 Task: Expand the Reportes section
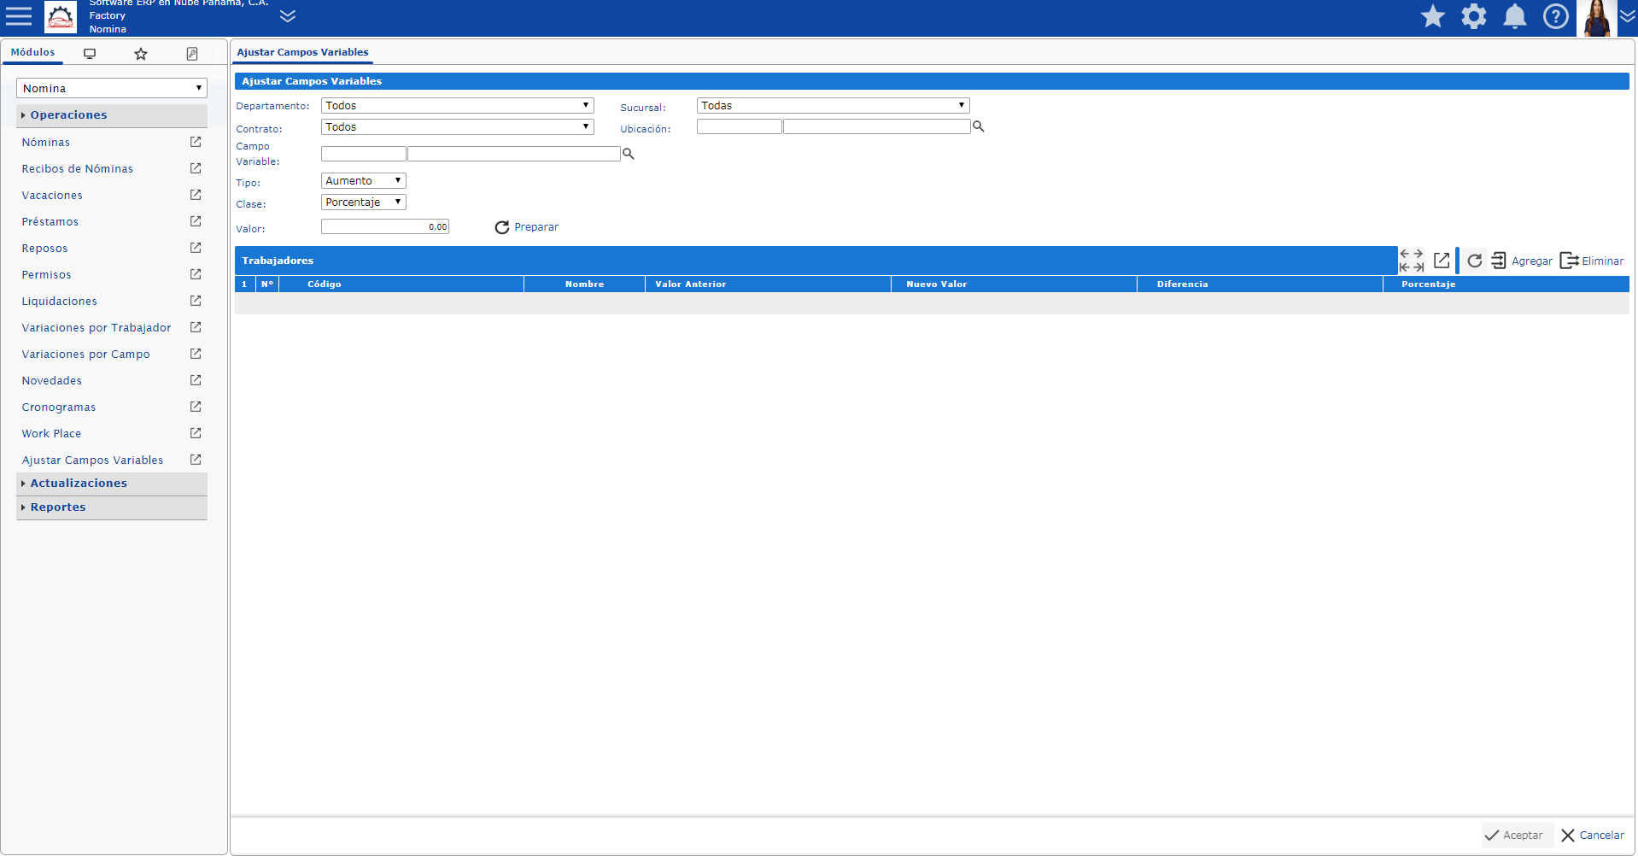[x=58, y=507]
